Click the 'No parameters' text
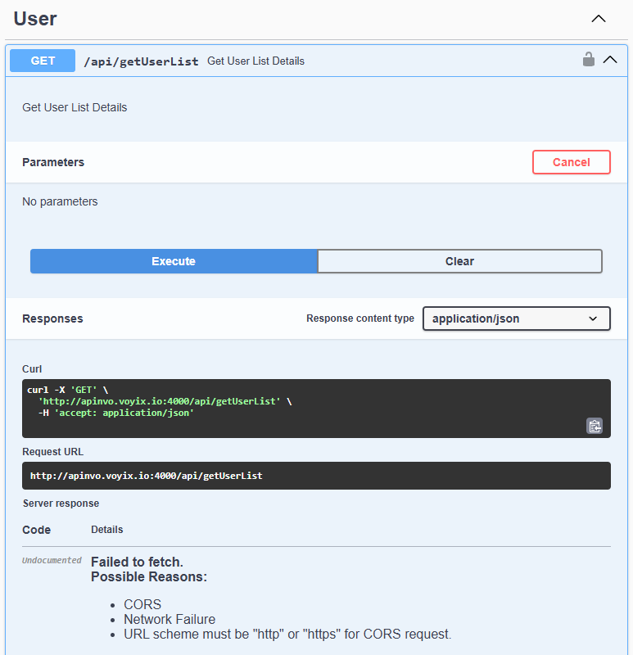This screenshot has height=655, width=633. 60,201
